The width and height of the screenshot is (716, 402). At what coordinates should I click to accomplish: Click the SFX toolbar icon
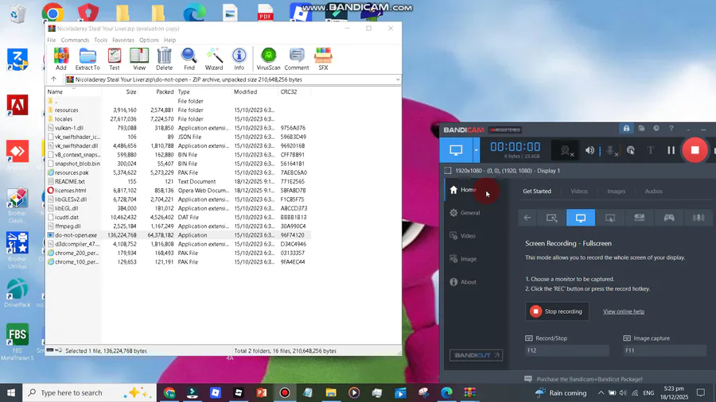coord(323,59)
